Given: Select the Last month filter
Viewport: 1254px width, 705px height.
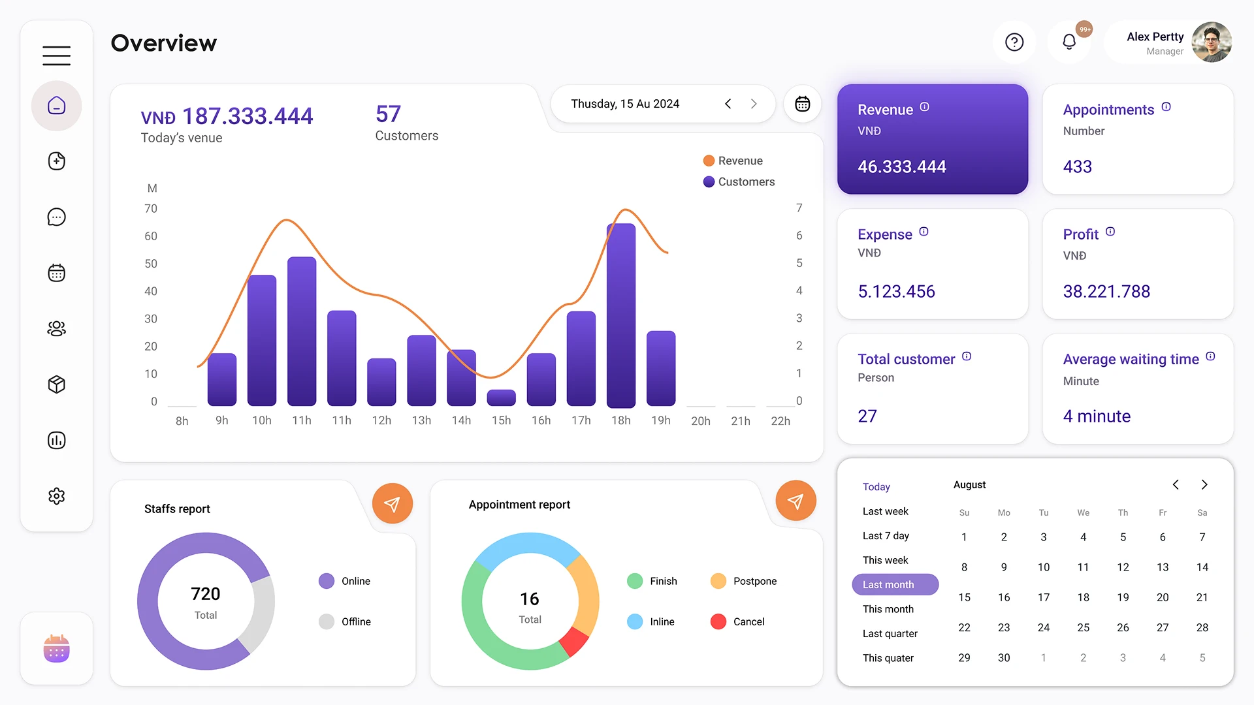Looking at the screenshot, I should click(895, 584).
